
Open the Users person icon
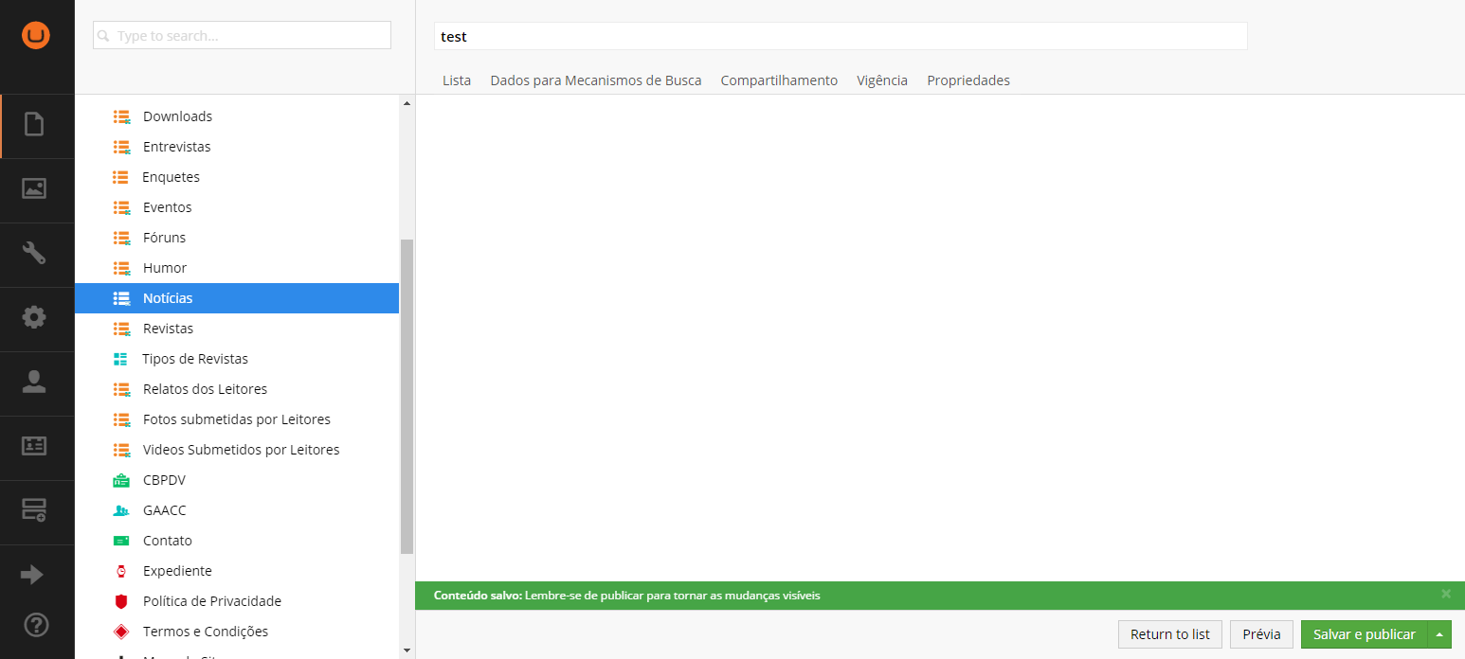click(x=34, y=382)
